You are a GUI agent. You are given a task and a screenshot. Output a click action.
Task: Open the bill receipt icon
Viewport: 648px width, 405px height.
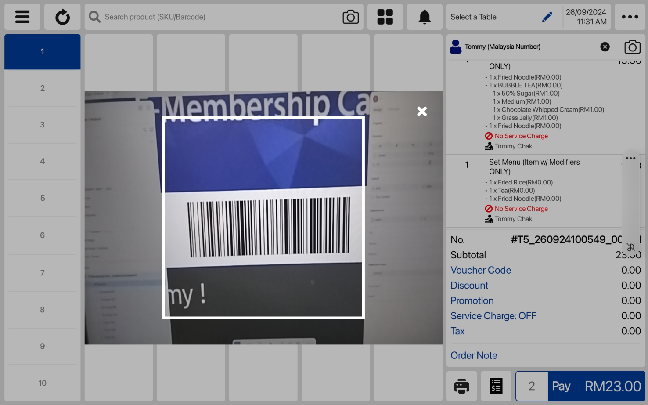[x=496, y=386]
